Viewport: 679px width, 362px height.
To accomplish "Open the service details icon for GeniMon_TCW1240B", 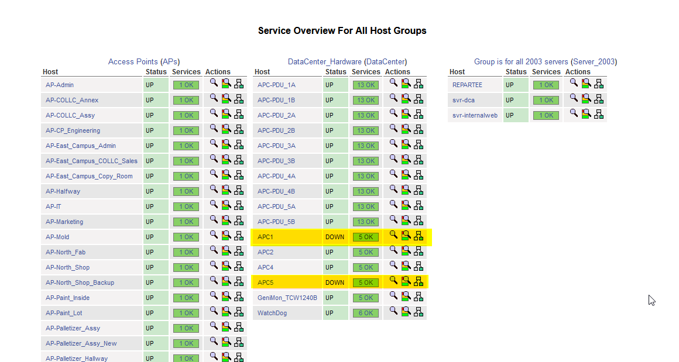I will coord(406,297).
